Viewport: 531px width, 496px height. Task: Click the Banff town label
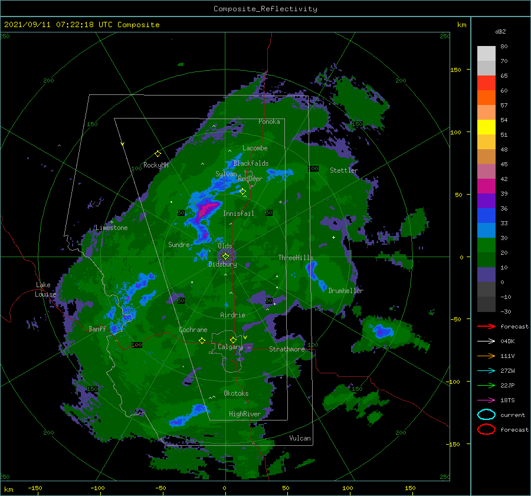(97, 329)
